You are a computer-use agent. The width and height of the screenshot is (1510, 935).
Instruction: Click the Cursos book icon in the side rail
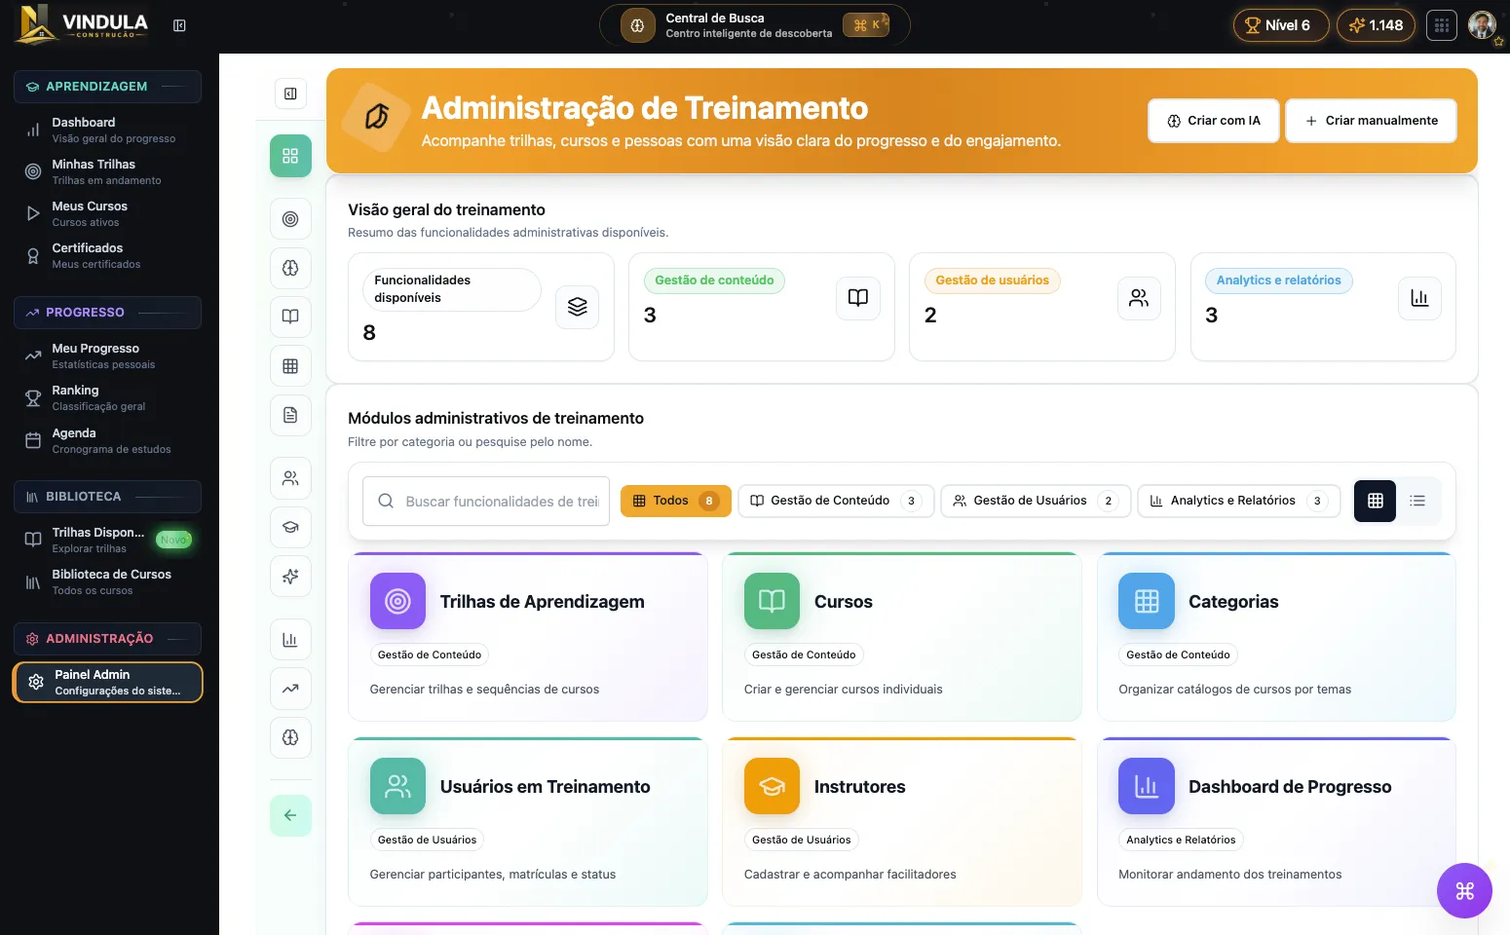(290, 317)
